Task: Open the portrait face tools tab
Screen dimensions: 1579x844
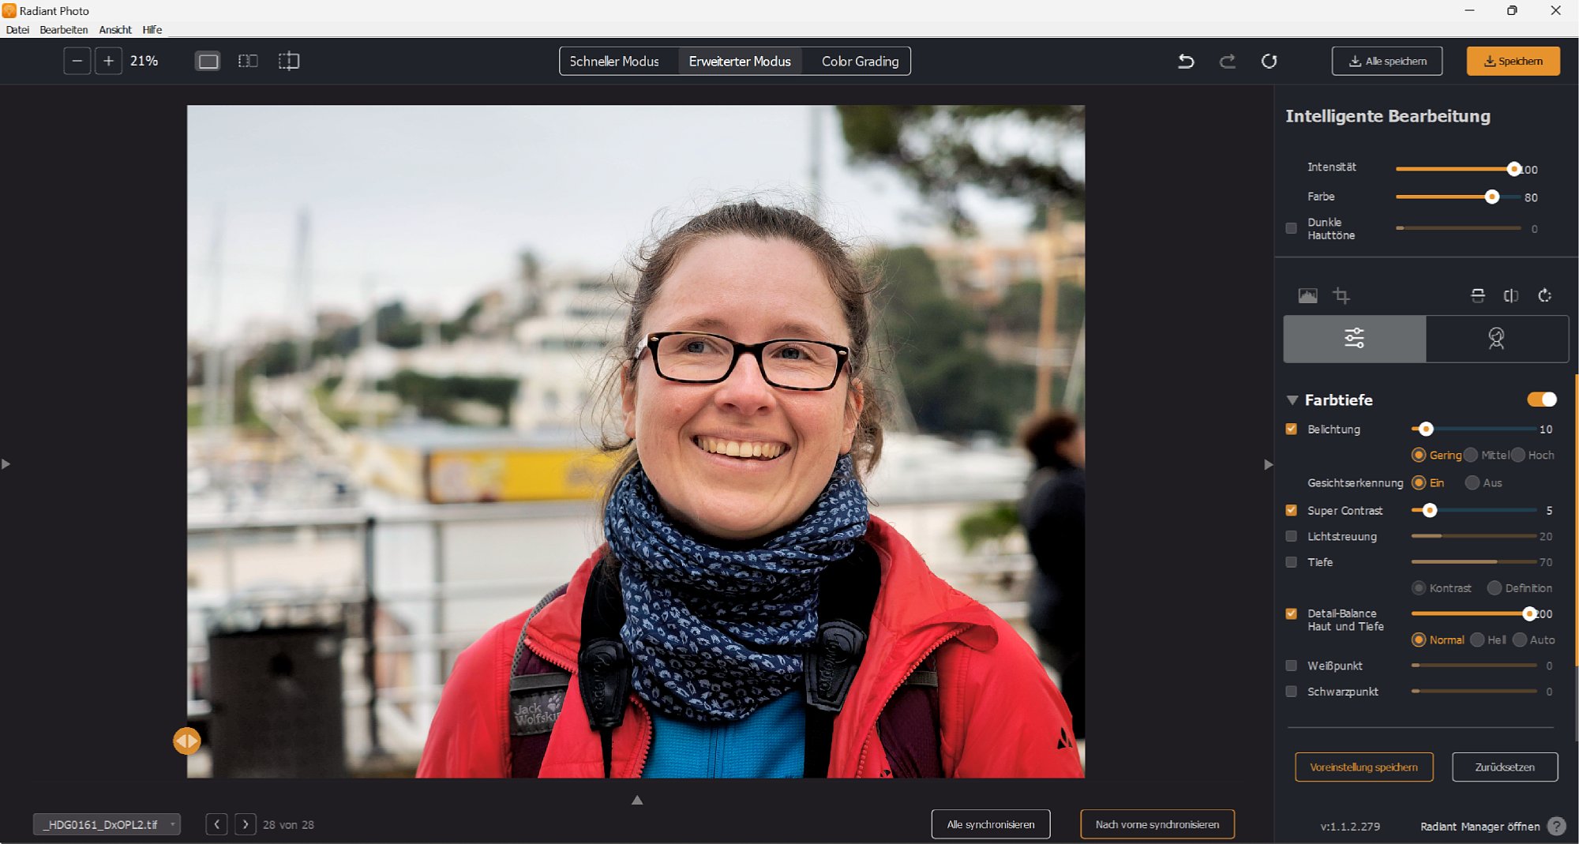Action: coord(1496,339)
